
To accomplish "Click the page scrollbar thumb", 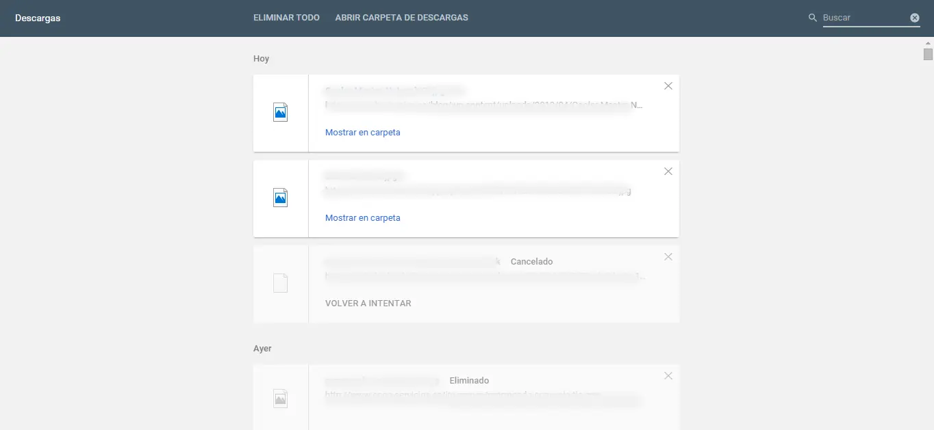I will tap(928, 55).
